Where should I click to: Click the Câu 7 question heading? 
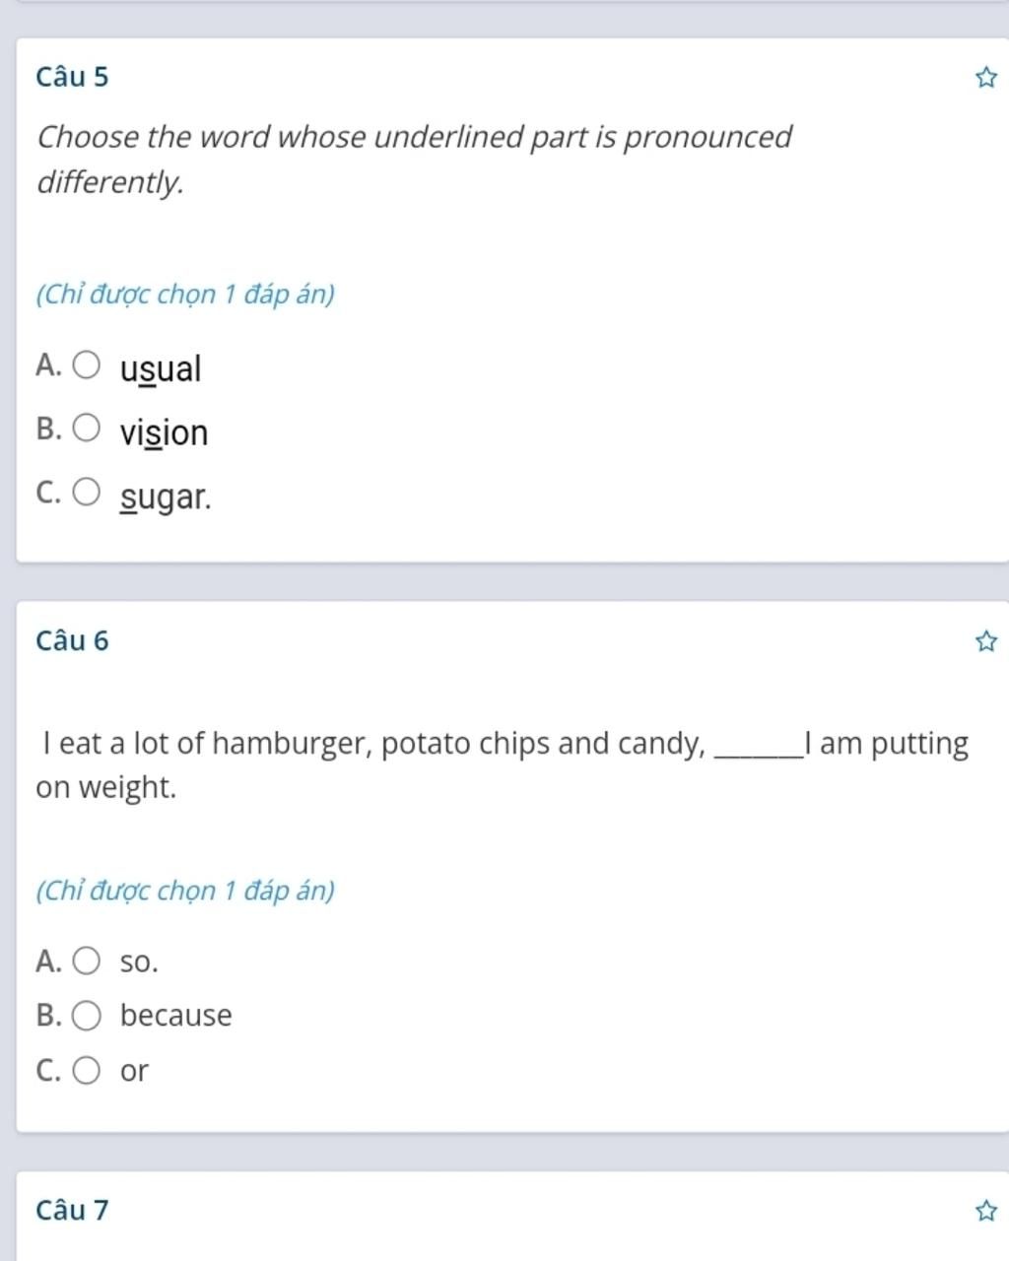72,1210
